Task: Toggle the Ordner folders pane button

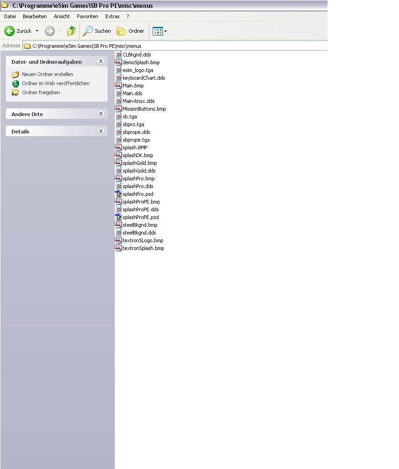Action: click(x=130, y=31)
